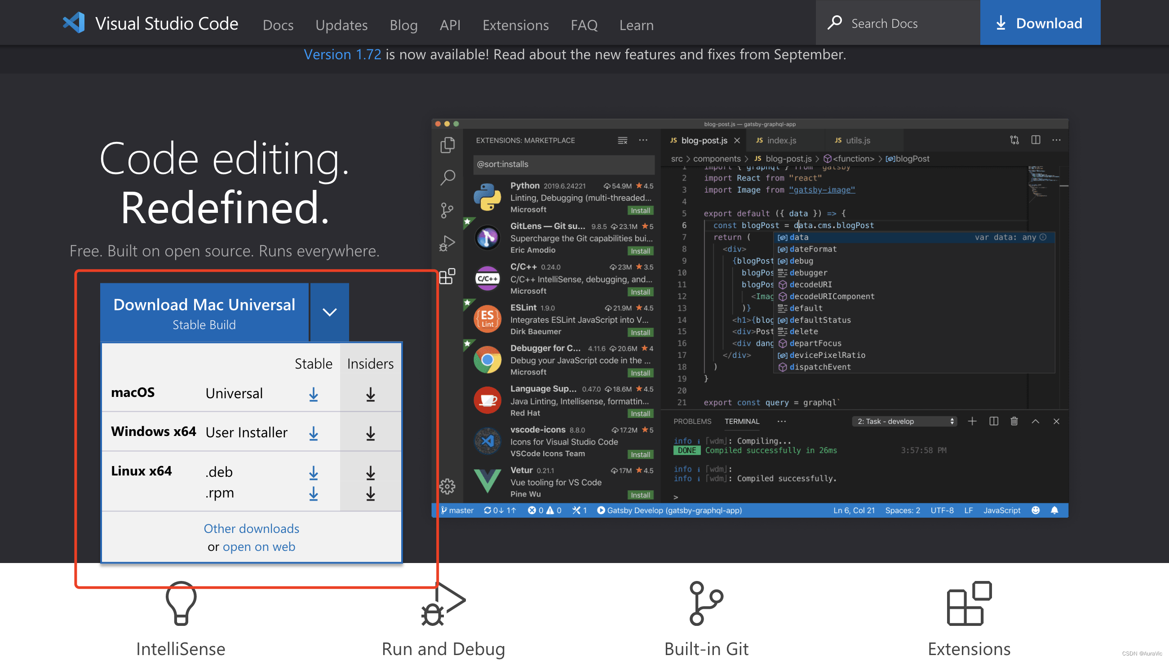Select dateFormat in the suggestion list
This screenshot has width=1169, height=660.
[x=914, y=249]
